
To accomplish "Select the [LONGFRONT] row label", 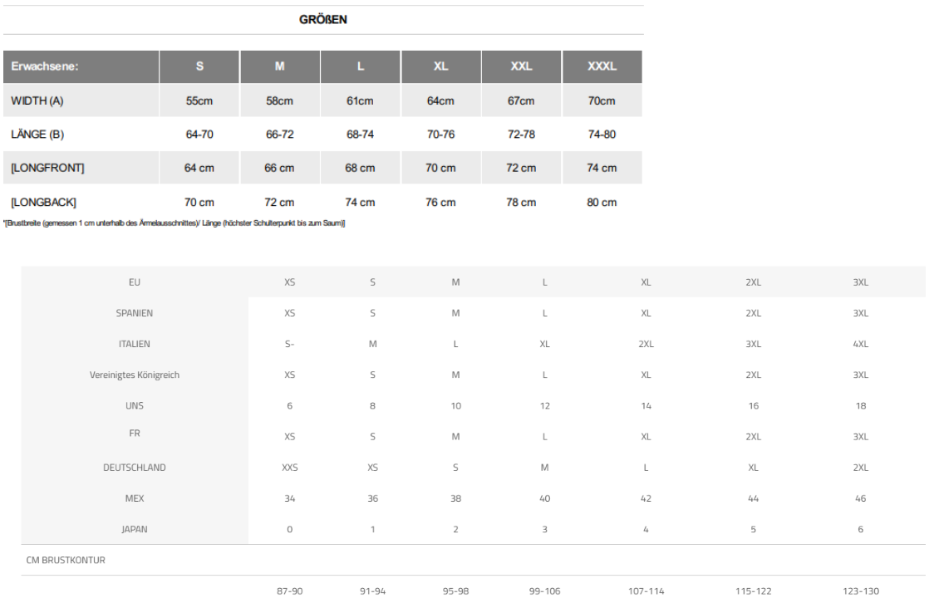I will pos(47,169).
